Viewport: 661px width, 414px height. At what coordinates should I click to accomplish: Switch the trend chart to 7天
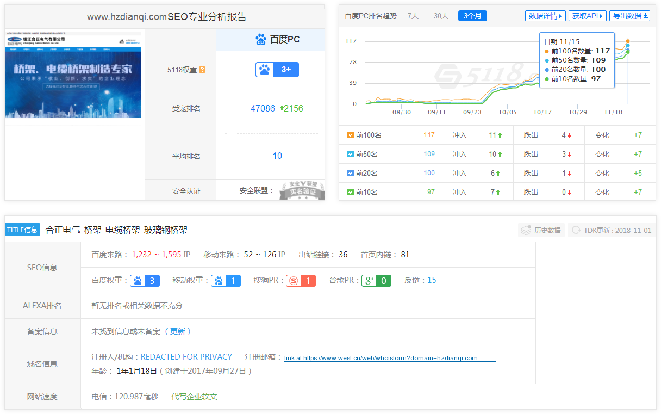(x=413, y=16)
